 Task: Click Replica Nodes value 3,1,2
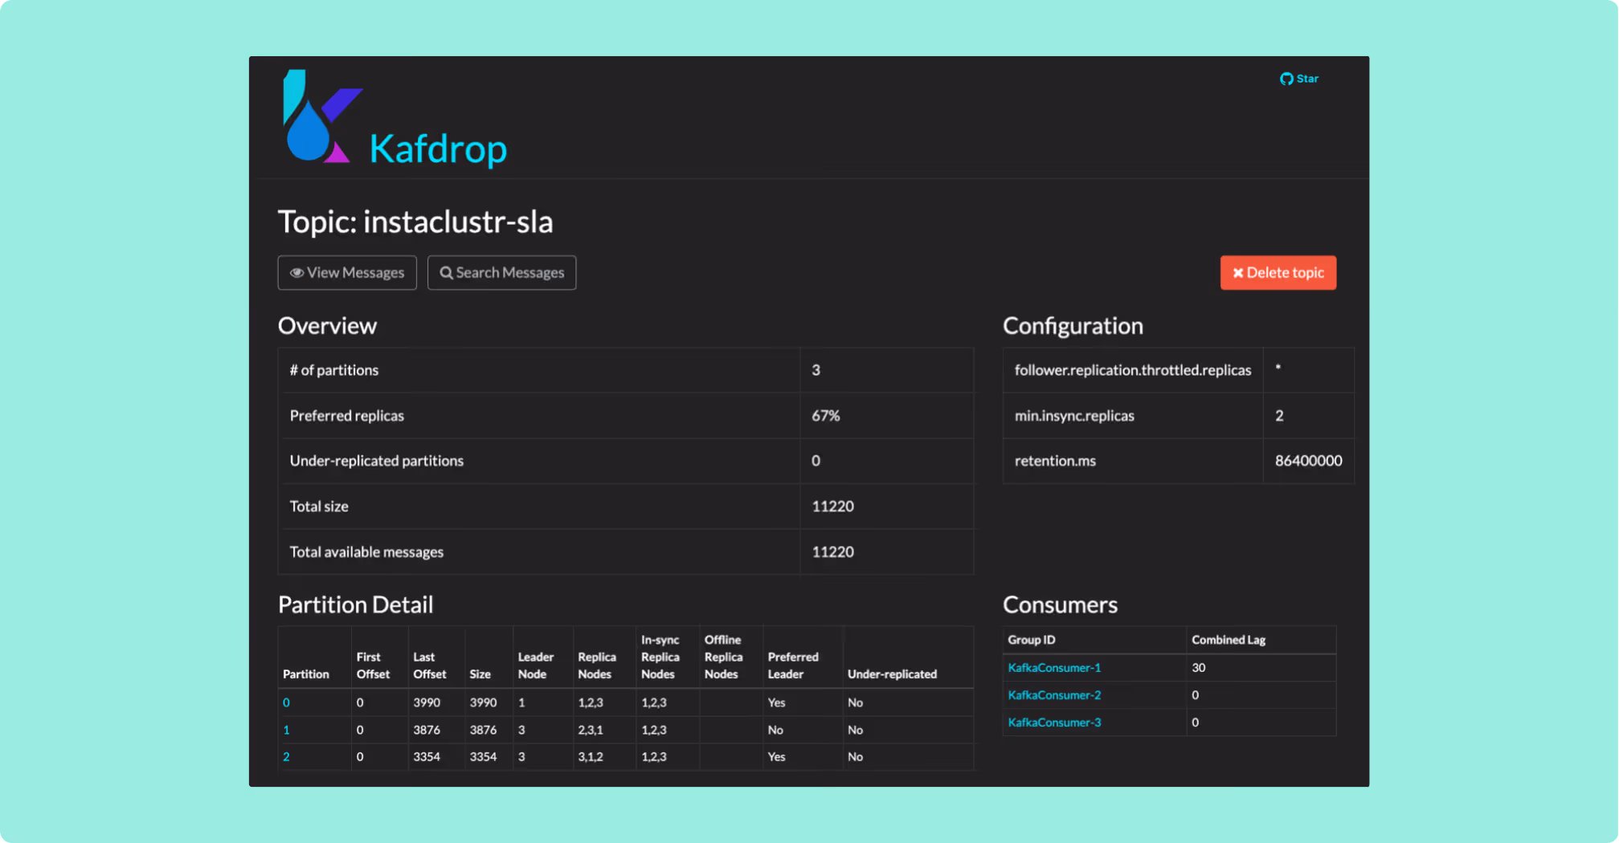pos(591,757)
